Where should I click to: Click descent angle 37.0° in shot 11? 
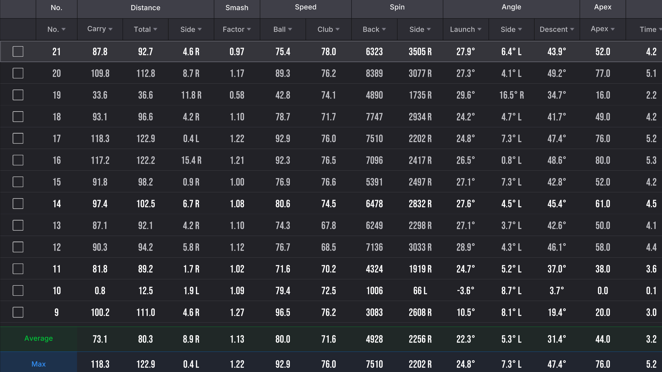coord(557,269)
